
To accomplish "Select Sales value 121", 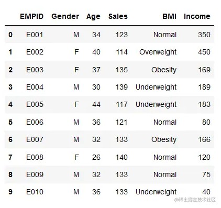I will pos(121,122).
